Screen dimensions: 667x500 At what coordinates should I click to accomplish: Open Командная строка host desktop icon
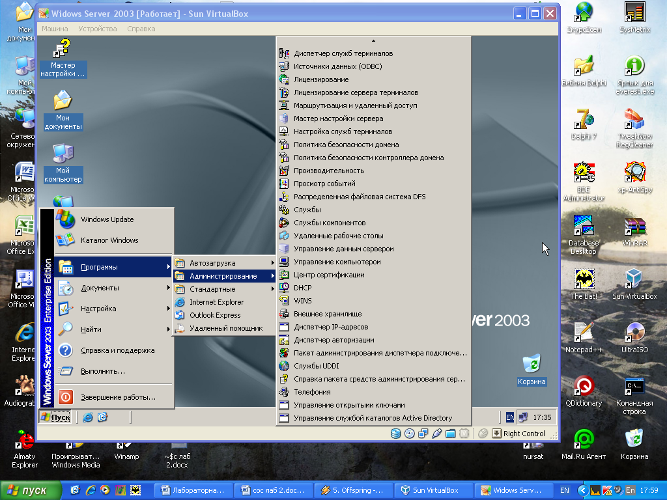634,395
